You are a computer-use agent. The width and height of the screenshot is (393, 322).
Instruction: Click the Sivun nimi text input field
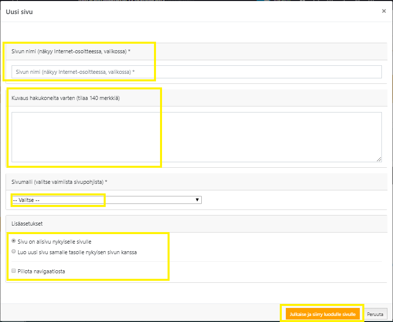point(196,72)
